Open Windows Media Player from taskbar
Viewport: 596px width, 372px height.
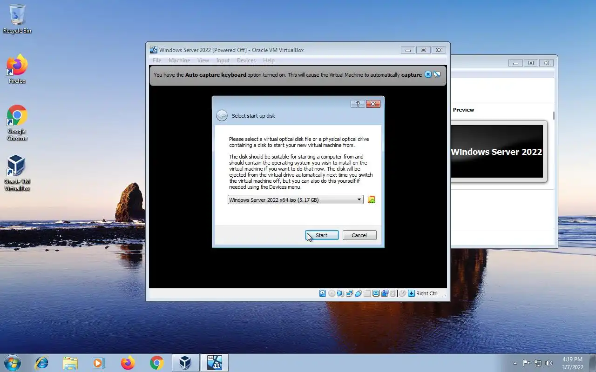[x=99, y=363]
